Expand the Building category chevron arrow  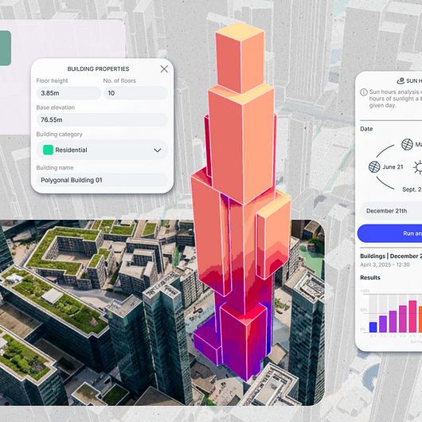158,150
